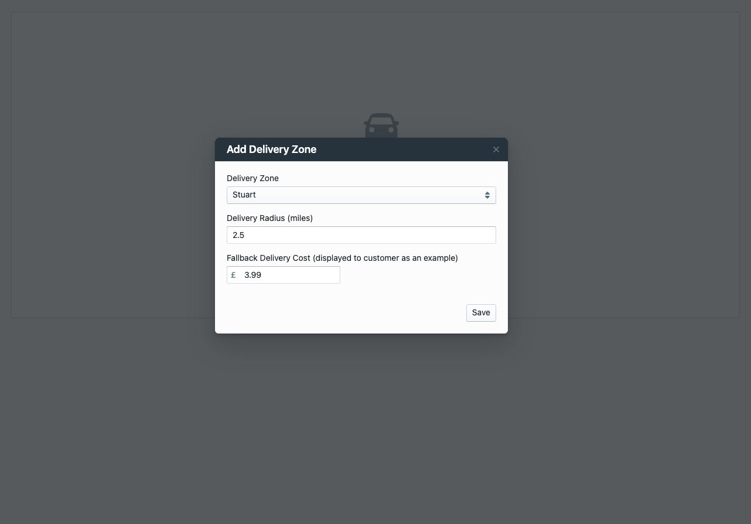Click the "Delivery Zone" field label
This screenshot has width=751, height=524.
[252, 178]
